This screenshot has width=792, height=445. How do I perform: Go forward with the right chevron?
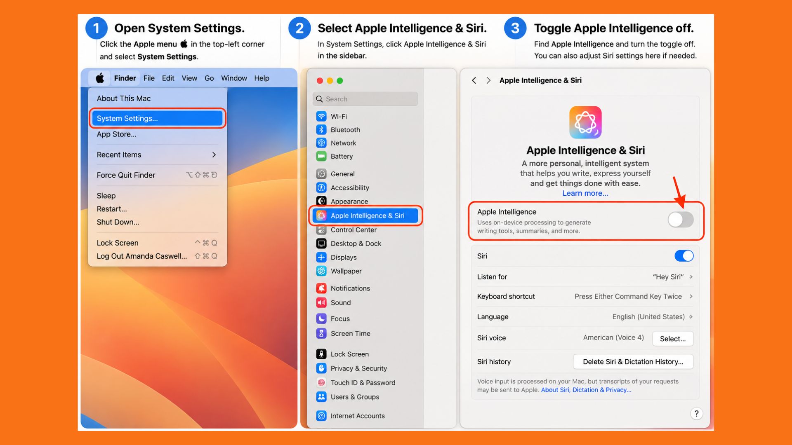pos(488,80)
